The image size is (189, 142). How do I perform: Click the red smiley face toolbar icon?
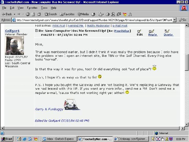(x=125, y=14)
